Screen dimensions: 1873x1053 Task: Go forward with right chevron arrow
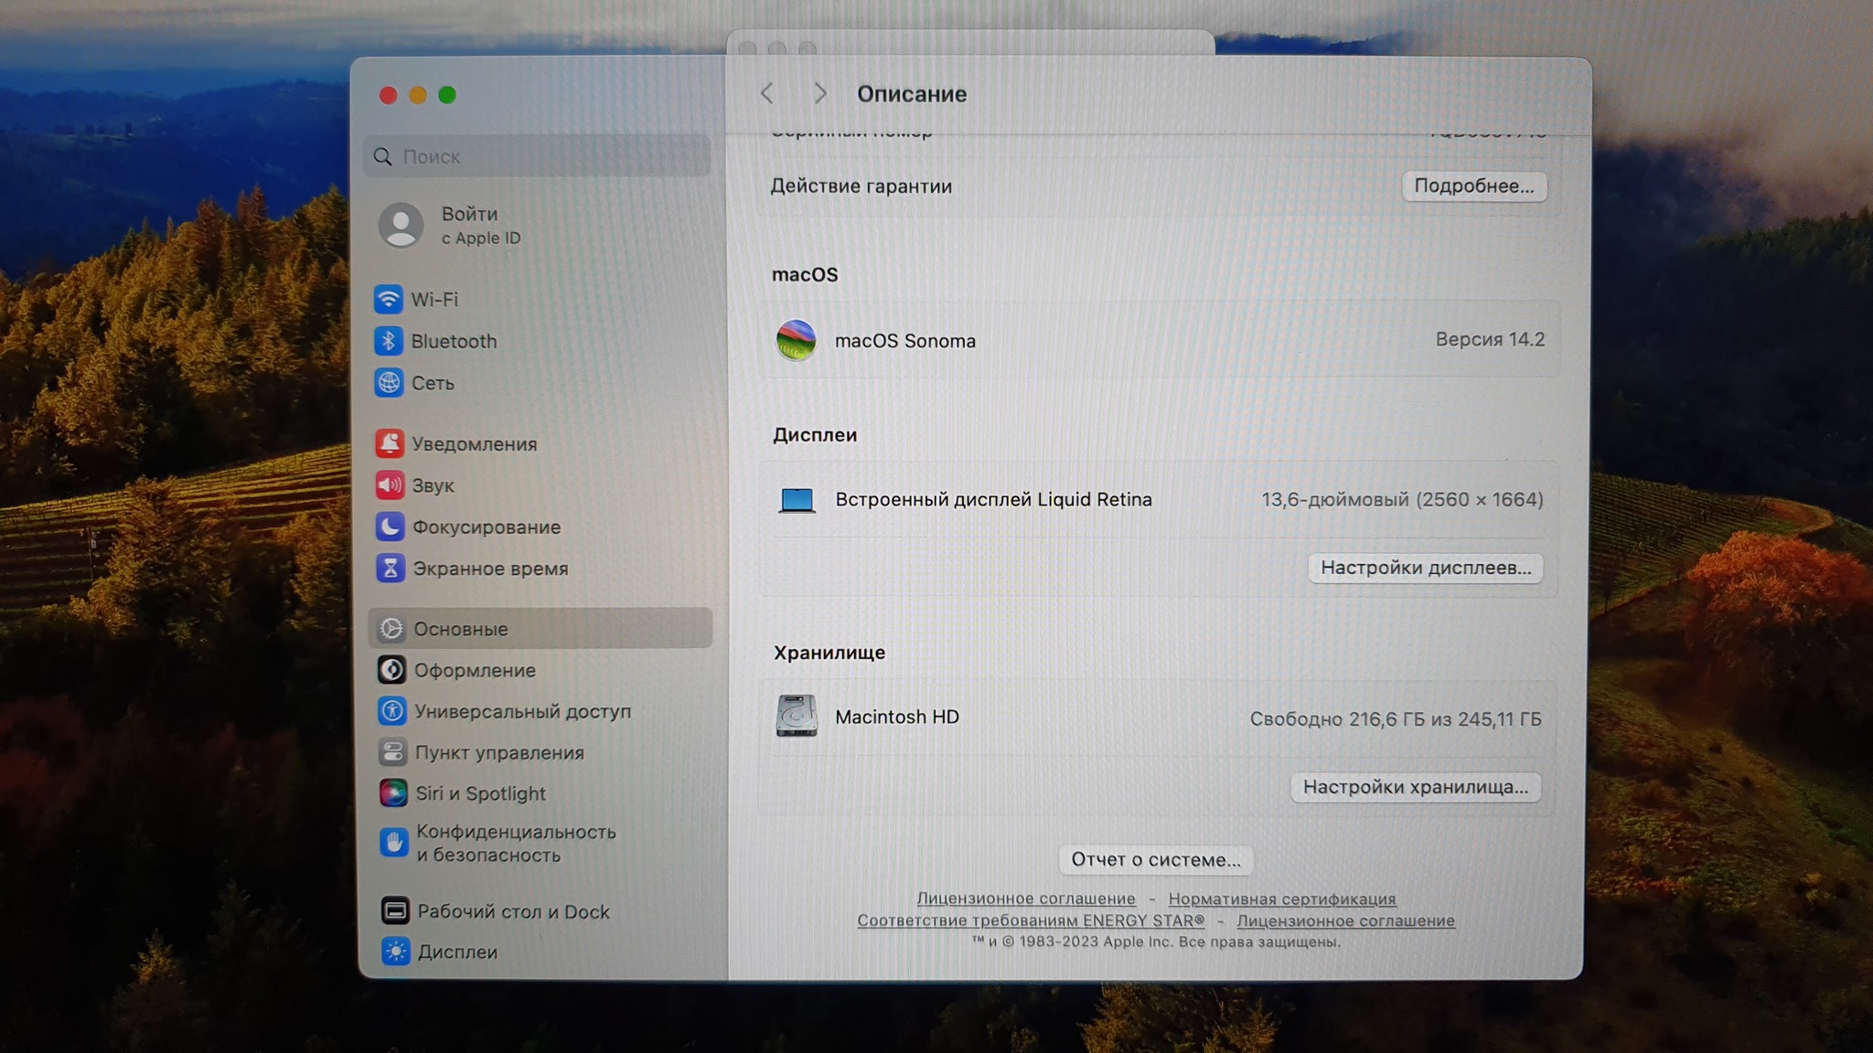click(x=820, y=93)
